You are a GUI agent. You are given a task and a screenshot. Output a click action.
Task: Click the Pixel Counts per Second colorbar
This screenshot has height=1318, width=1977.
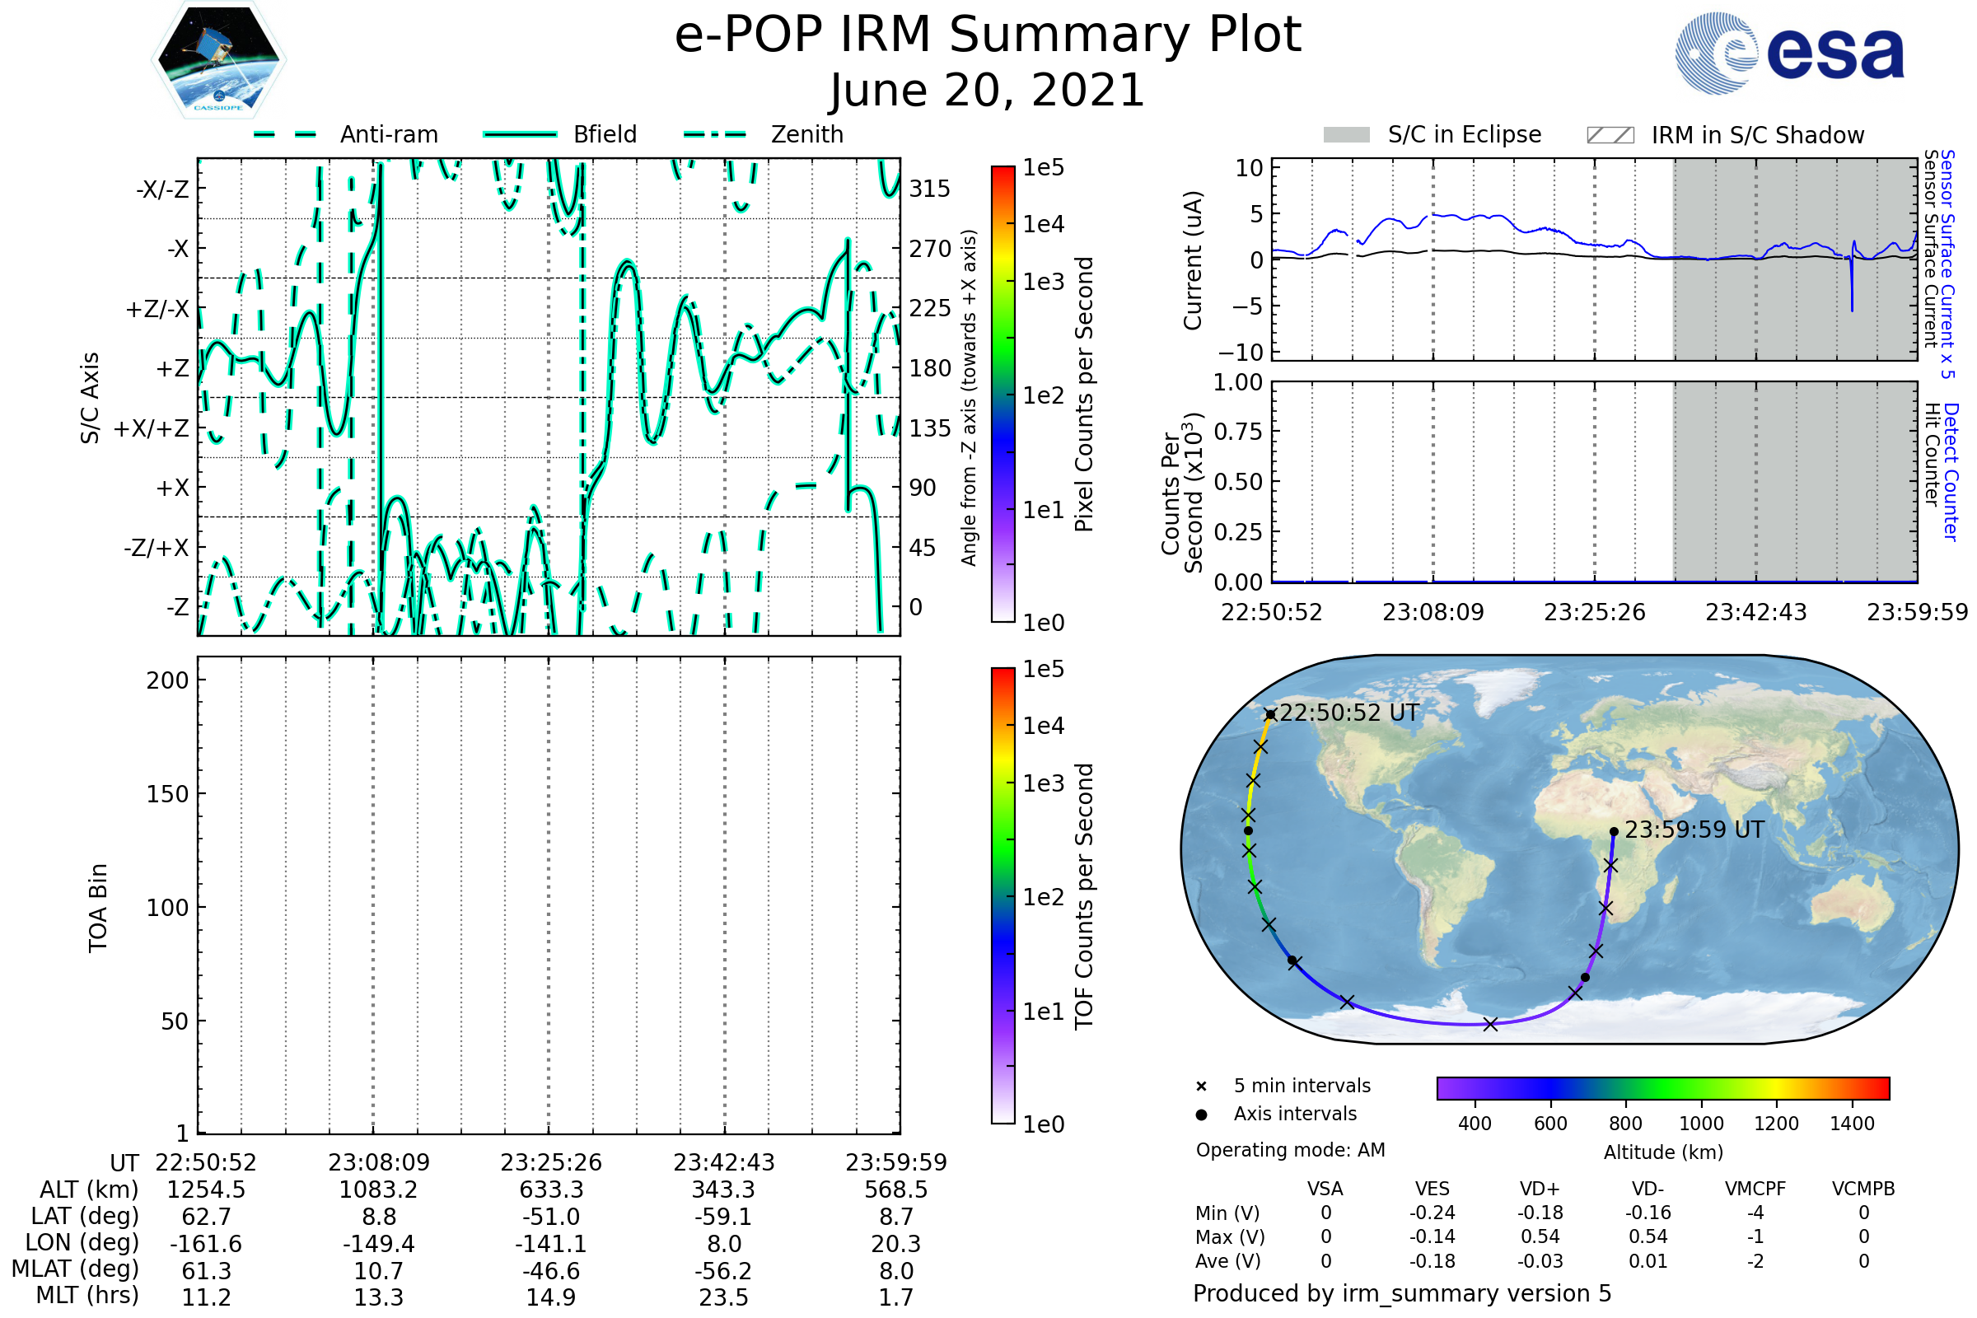tap(1003, 395)
